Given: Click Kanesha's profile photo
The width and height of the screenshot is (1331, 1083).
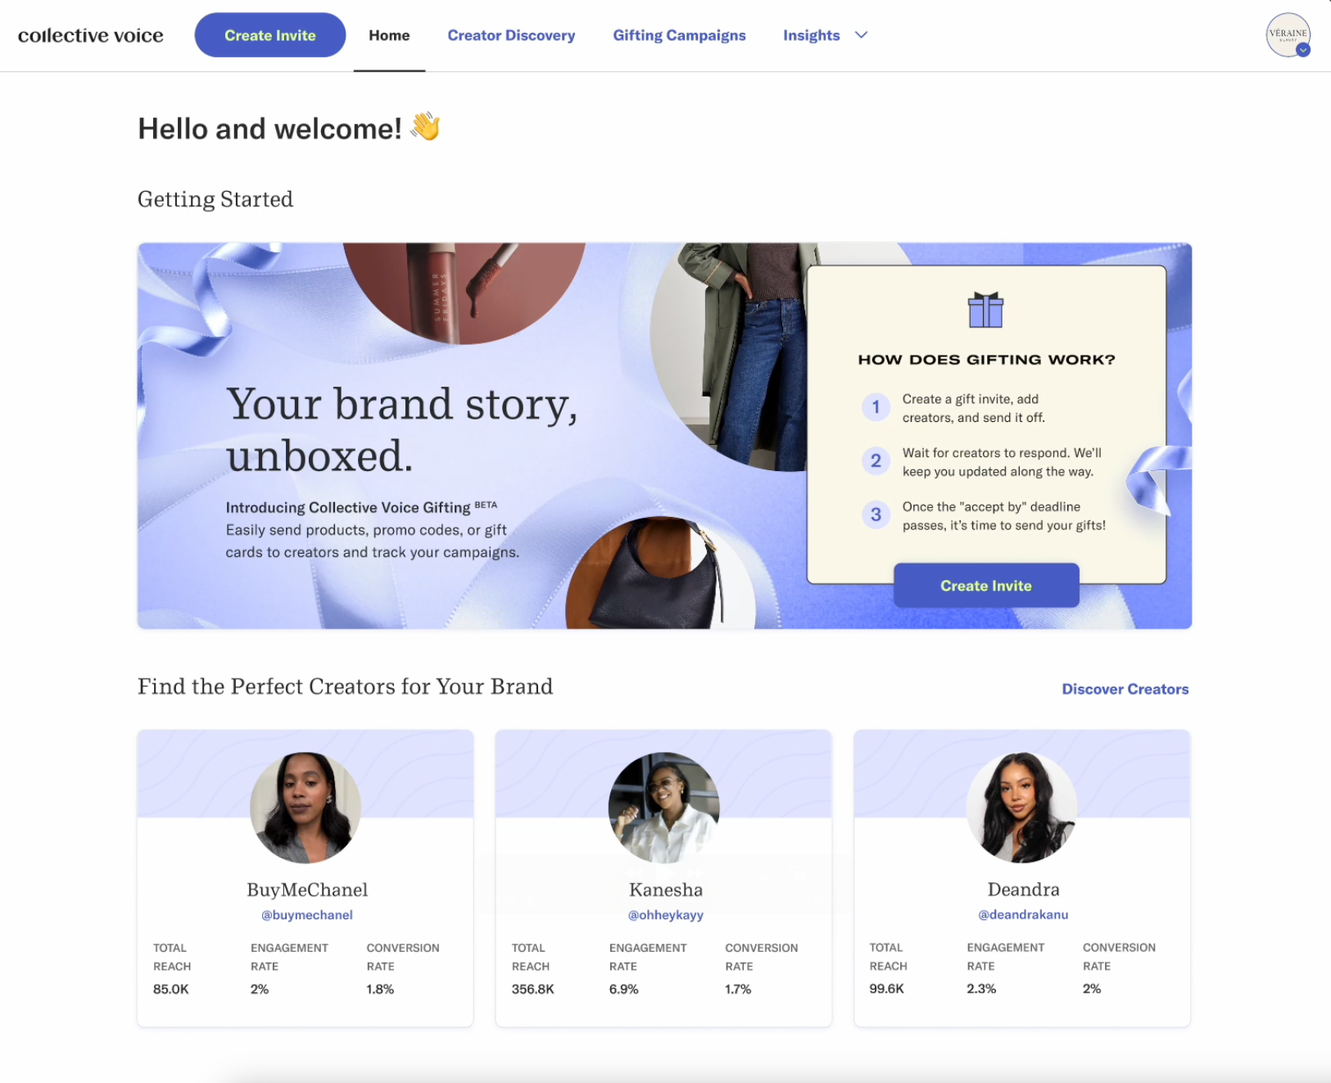Looking at the screenshot, I should [664, 808].
